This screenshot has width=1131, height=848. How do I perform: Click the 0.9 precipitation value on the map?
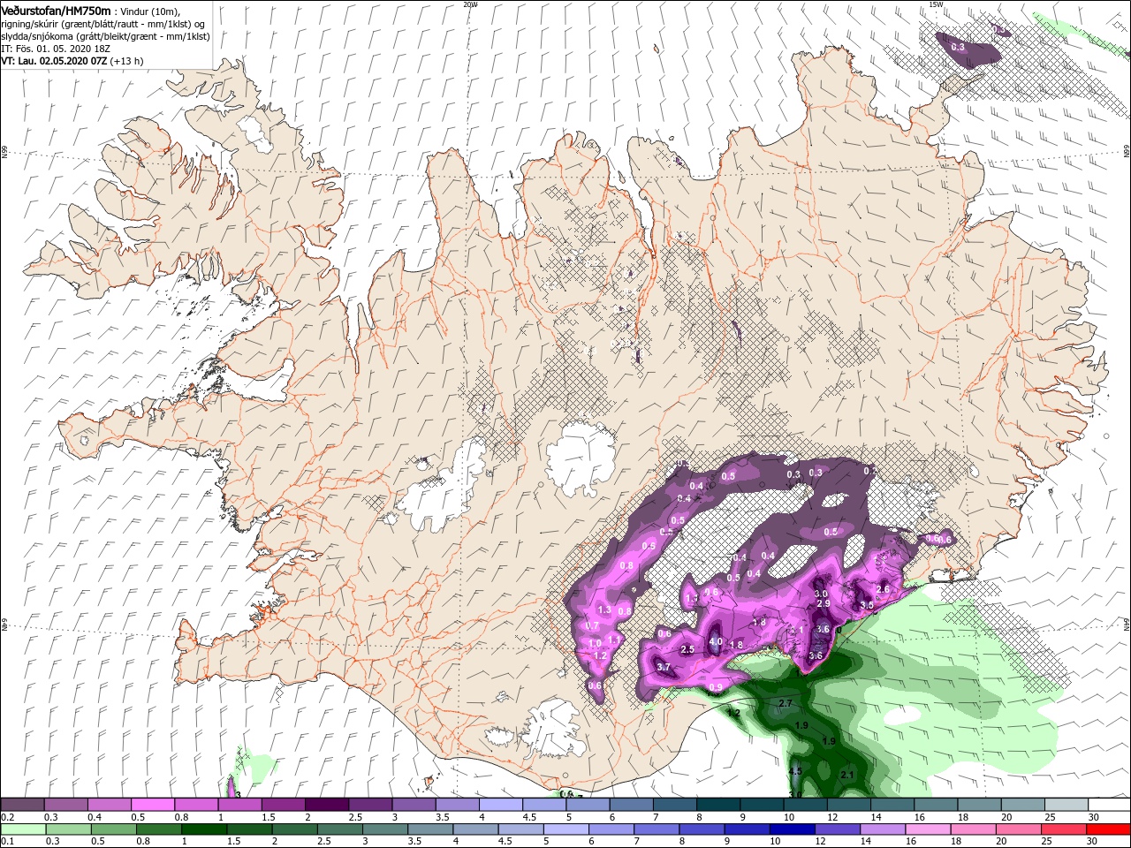[x=717, y=687]
